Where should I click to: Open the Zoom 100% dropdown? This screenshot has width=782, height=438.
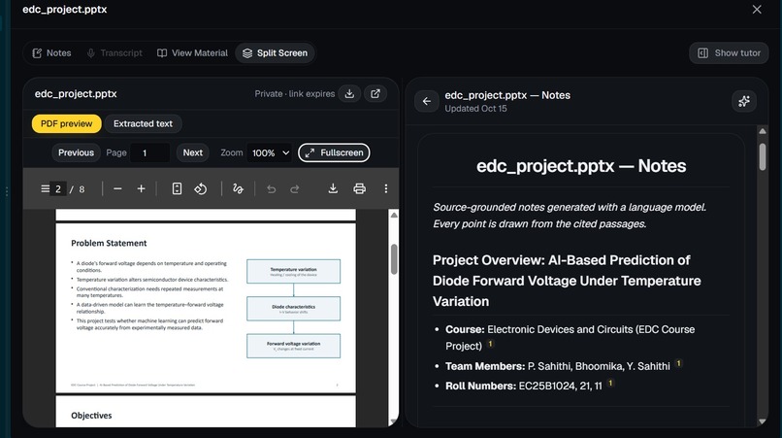coord(271,152)
